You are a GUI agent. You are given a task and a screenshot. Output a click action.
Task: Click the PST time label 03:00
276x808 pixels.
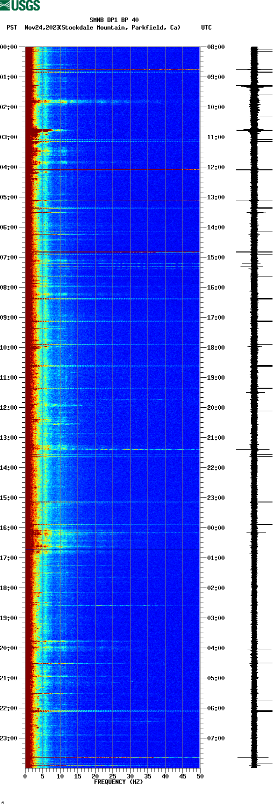pos(9,137)
